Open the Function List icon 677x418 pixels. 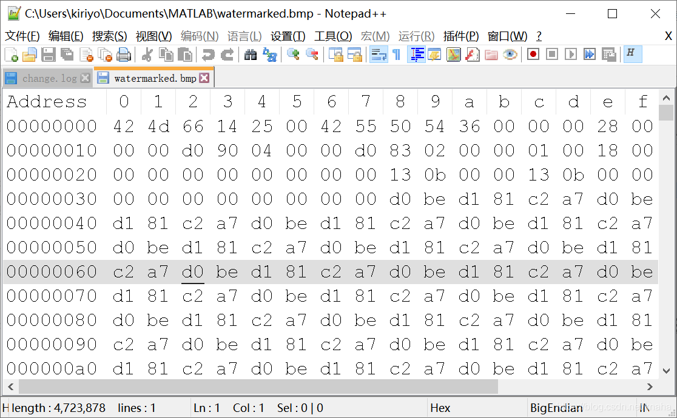click(x=473, y=55)
